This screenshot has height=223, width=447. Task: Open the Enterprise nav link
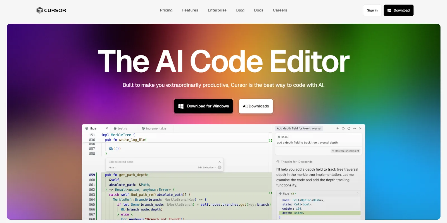[x=217, y=10]
